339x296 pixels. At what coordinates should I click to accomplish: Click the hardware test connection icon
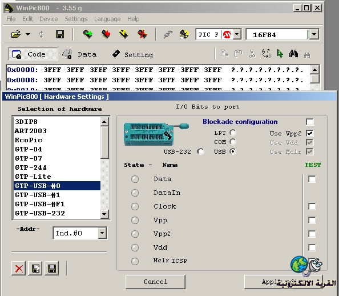coord(168,34)
